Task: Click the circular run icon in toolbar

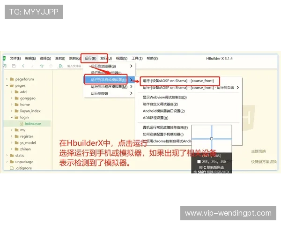Action: tap(51, 66)
